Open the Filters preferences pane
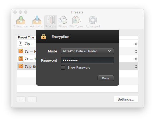This screenshot has width=155, height=121. 63,22
